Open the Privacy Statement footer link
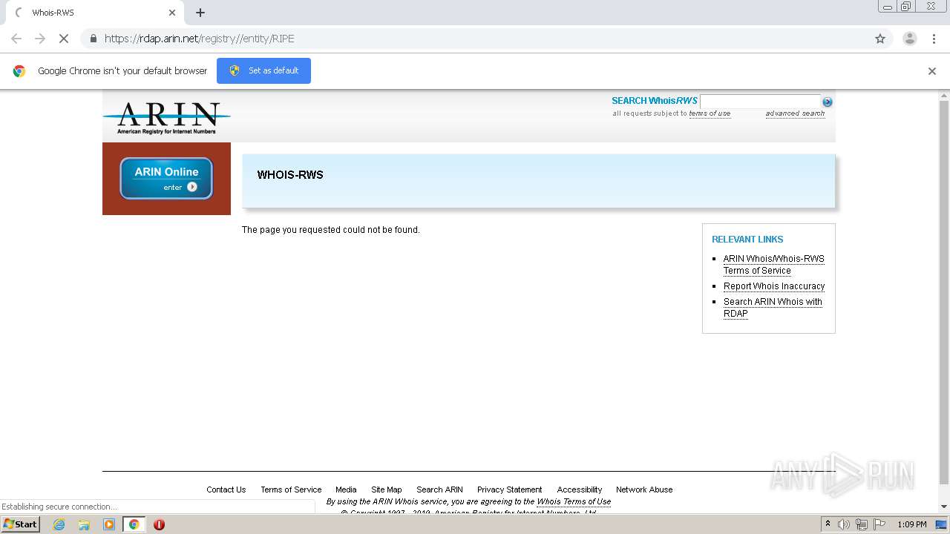Viewport: 950px width, 534px height. (x=509, y=489)
